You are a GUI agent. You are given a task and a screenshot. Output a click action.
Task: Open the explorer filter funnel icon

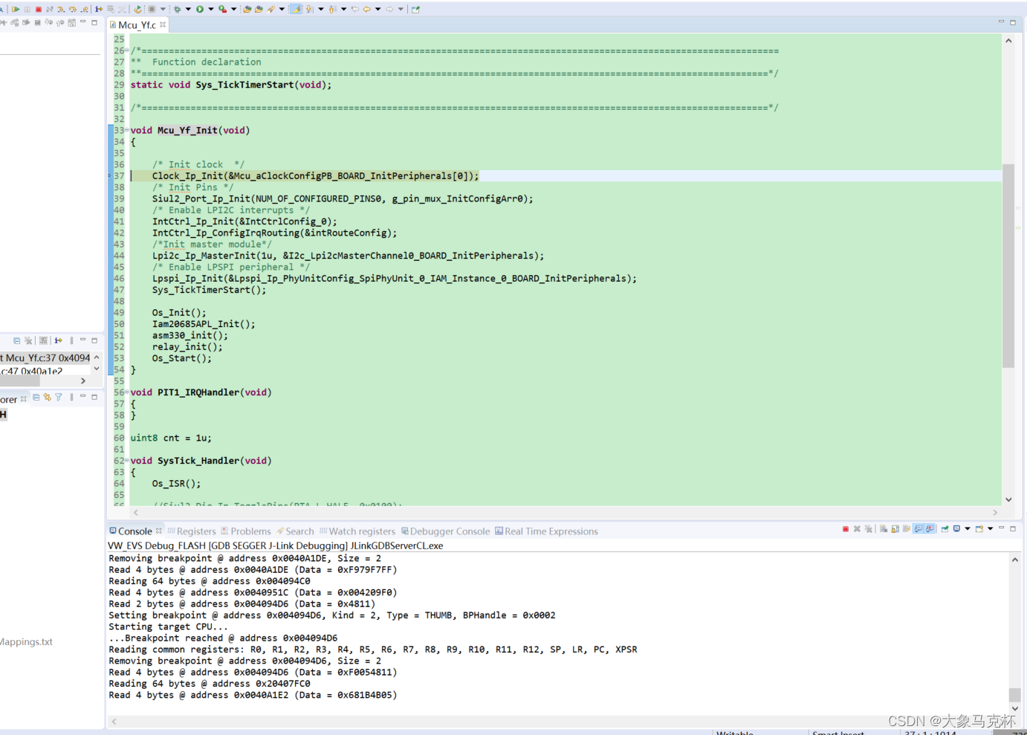coord(58,398)
